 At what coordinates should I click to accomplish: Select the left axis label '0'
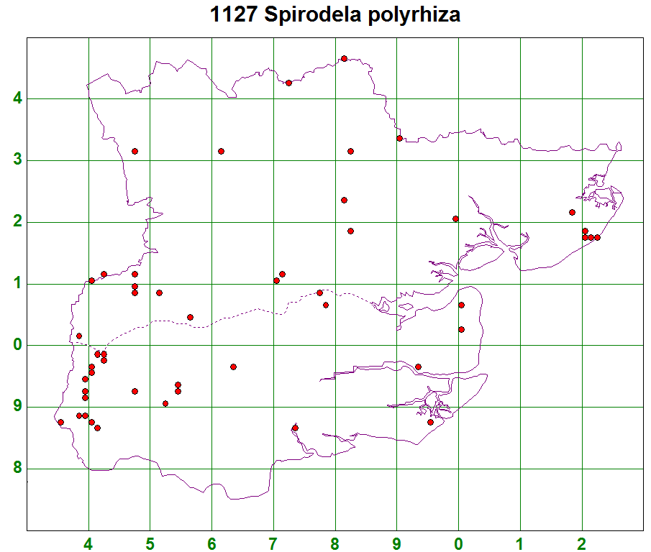pyautogui.click(x=17, y=346)
